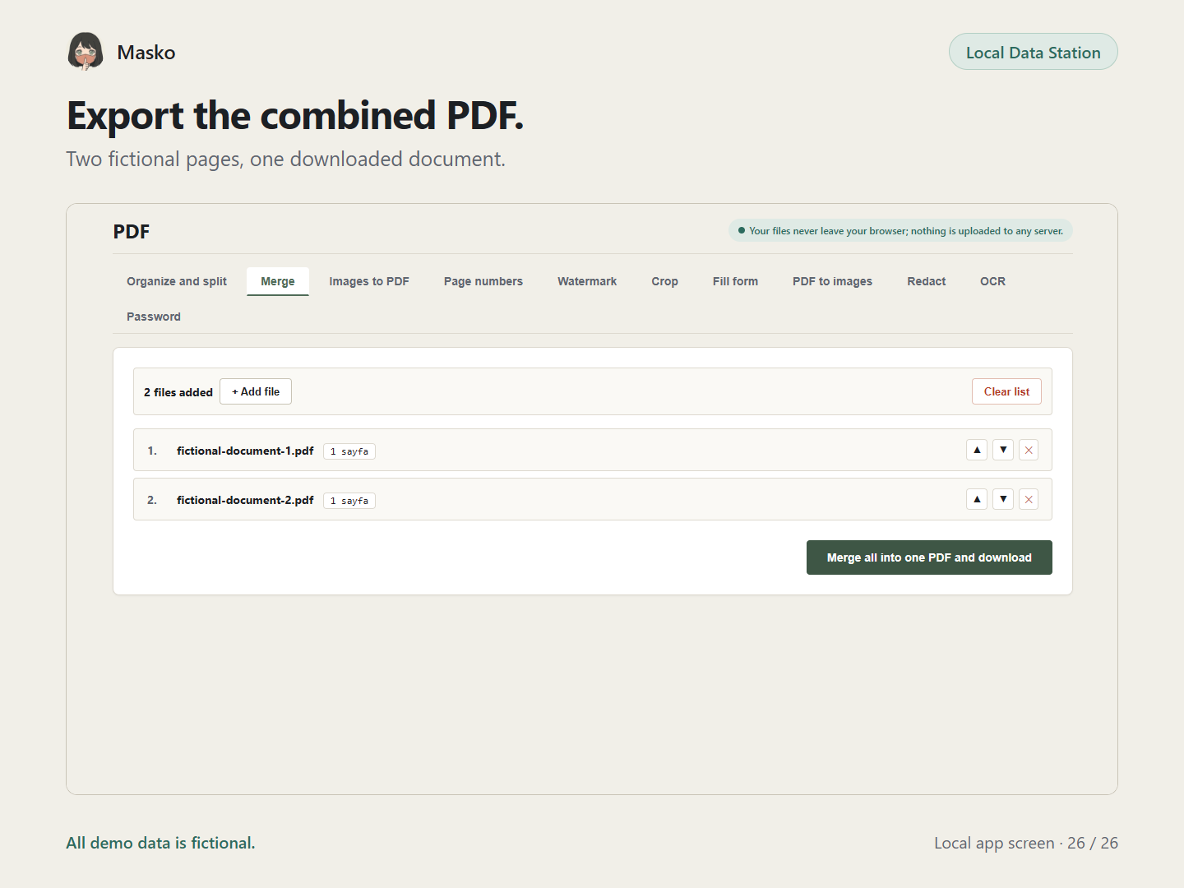
Task: Click the PDF section heading
Action: 132,232
